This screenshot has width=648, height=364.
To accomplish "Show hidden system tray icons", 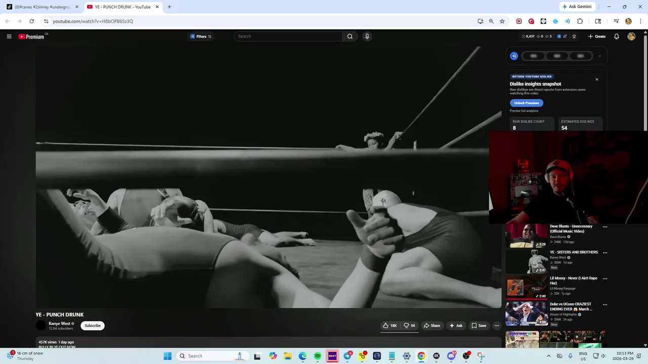I will (548, 356).
